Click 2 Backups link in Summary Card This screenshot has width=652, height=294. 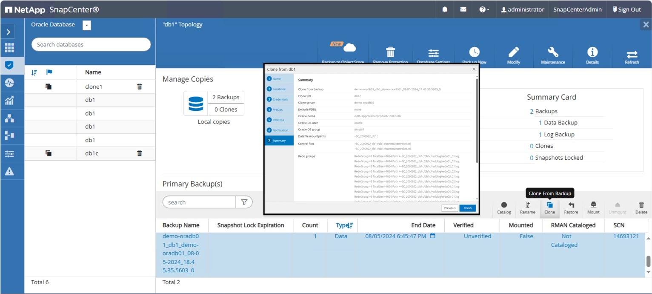(x=543, y=111)
